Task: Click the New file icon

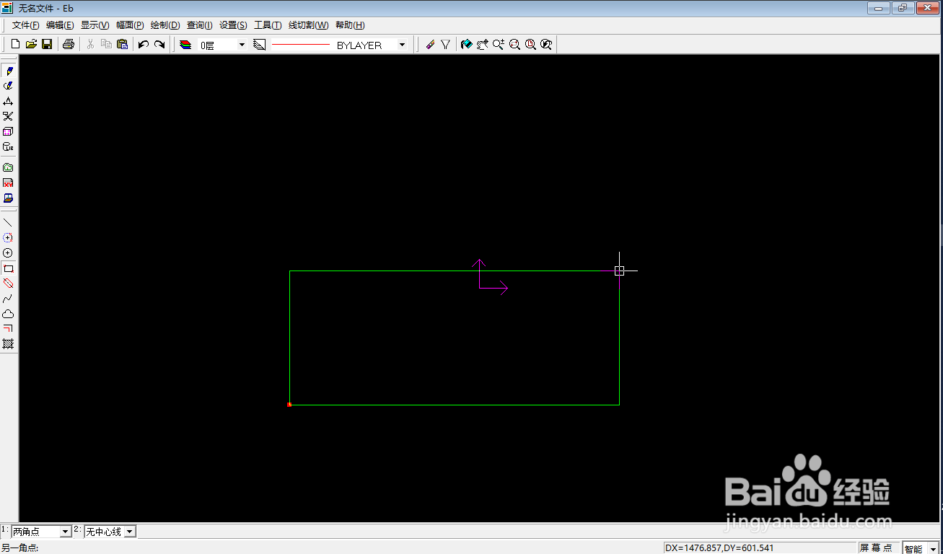Action: tap(15, 45)
